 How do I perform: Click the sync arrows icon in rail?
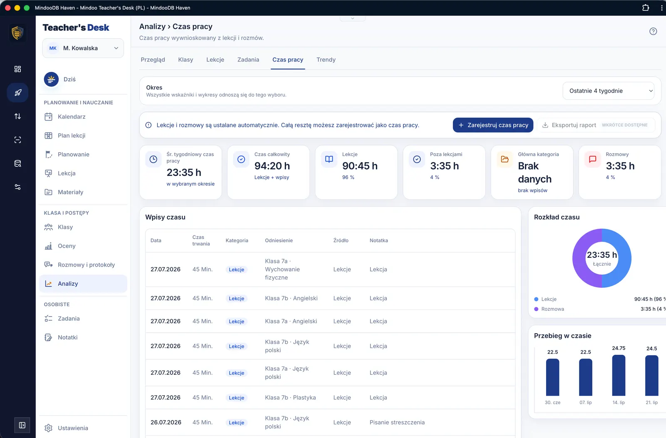tap(17, 116)
